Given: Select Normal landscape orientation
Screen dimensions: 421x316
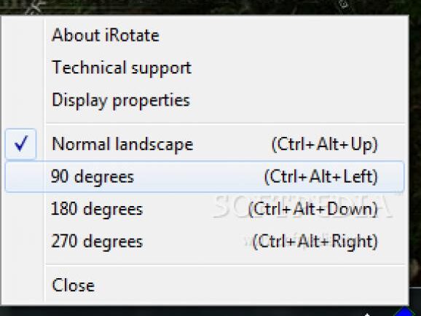Looking at the screenshot, I should click(x=122, y=144).
